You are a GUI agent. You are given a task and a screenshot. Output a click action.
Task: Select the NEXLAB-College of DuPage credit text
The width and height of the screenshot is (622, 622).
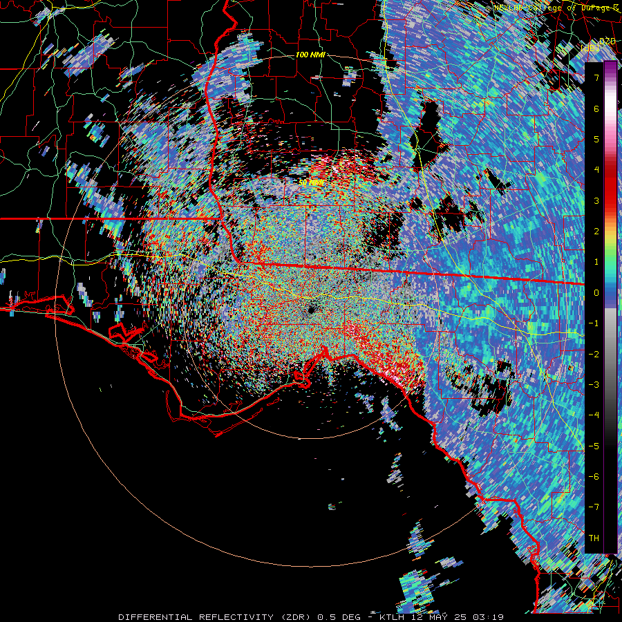556,8
